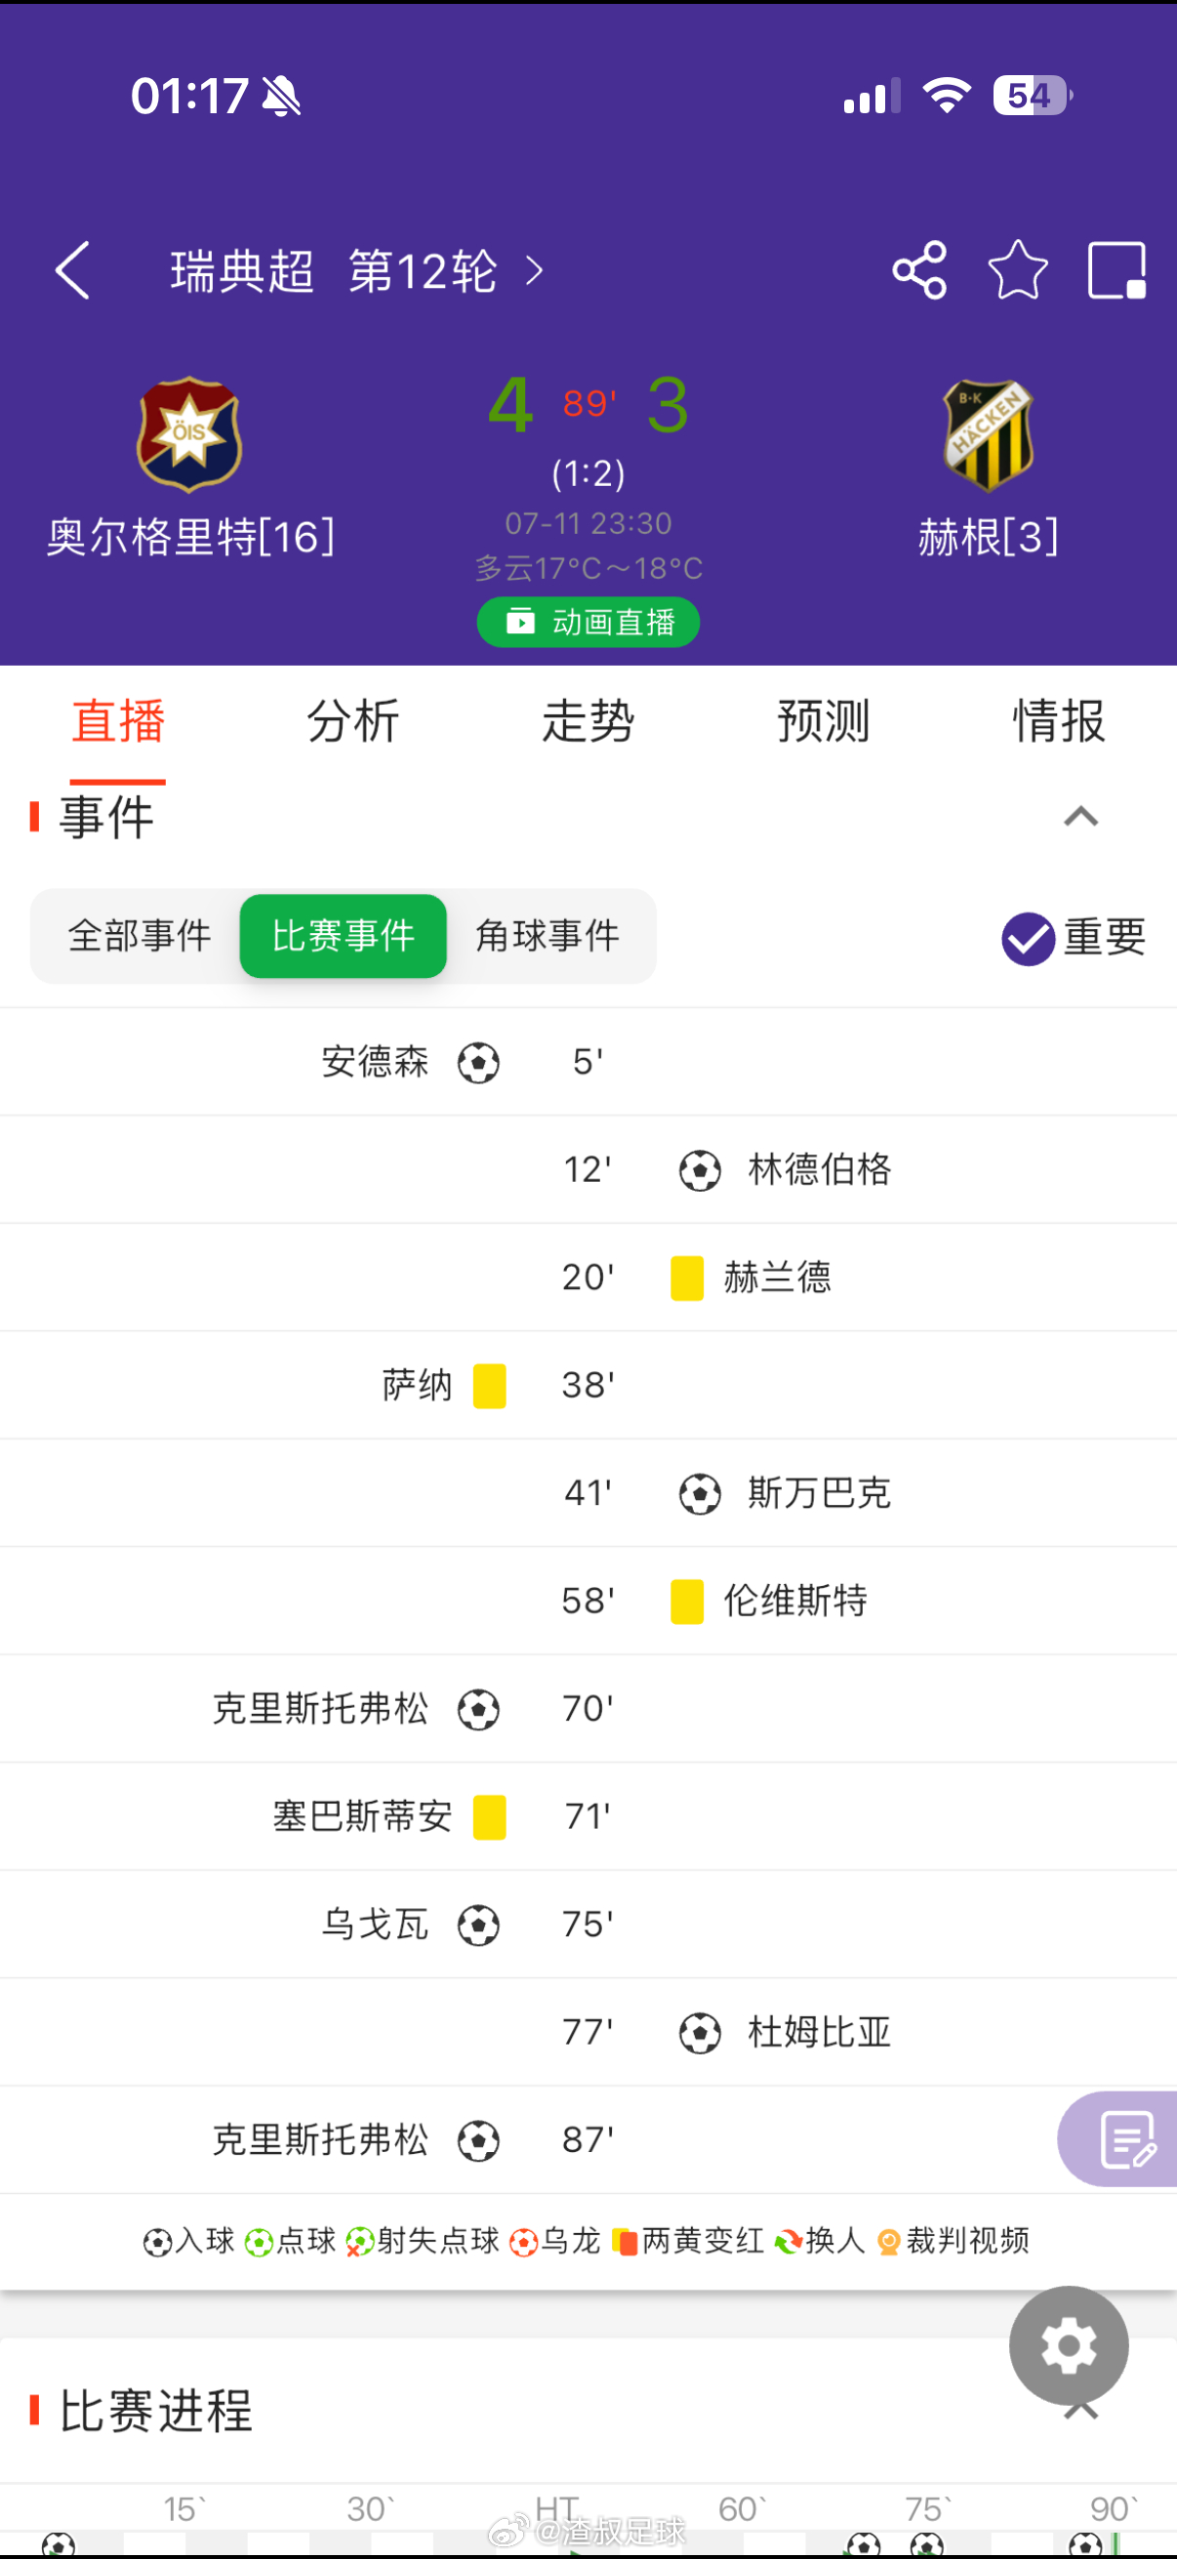Viewport: 1177px width, 2559px height.
Task: Open picture-in-picture window icon
Action: [x=1117, y=270]
